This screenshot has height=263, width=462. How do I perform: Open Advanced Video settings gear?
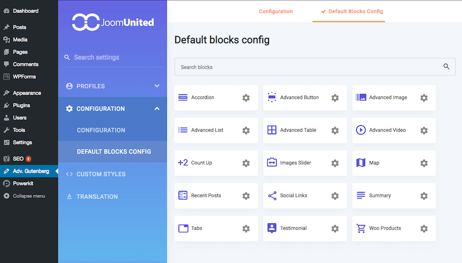424,130
